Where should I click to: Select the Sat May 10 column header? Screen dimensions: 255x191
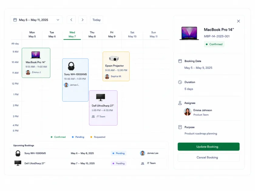pyautogui.click(x=132, y=35)
